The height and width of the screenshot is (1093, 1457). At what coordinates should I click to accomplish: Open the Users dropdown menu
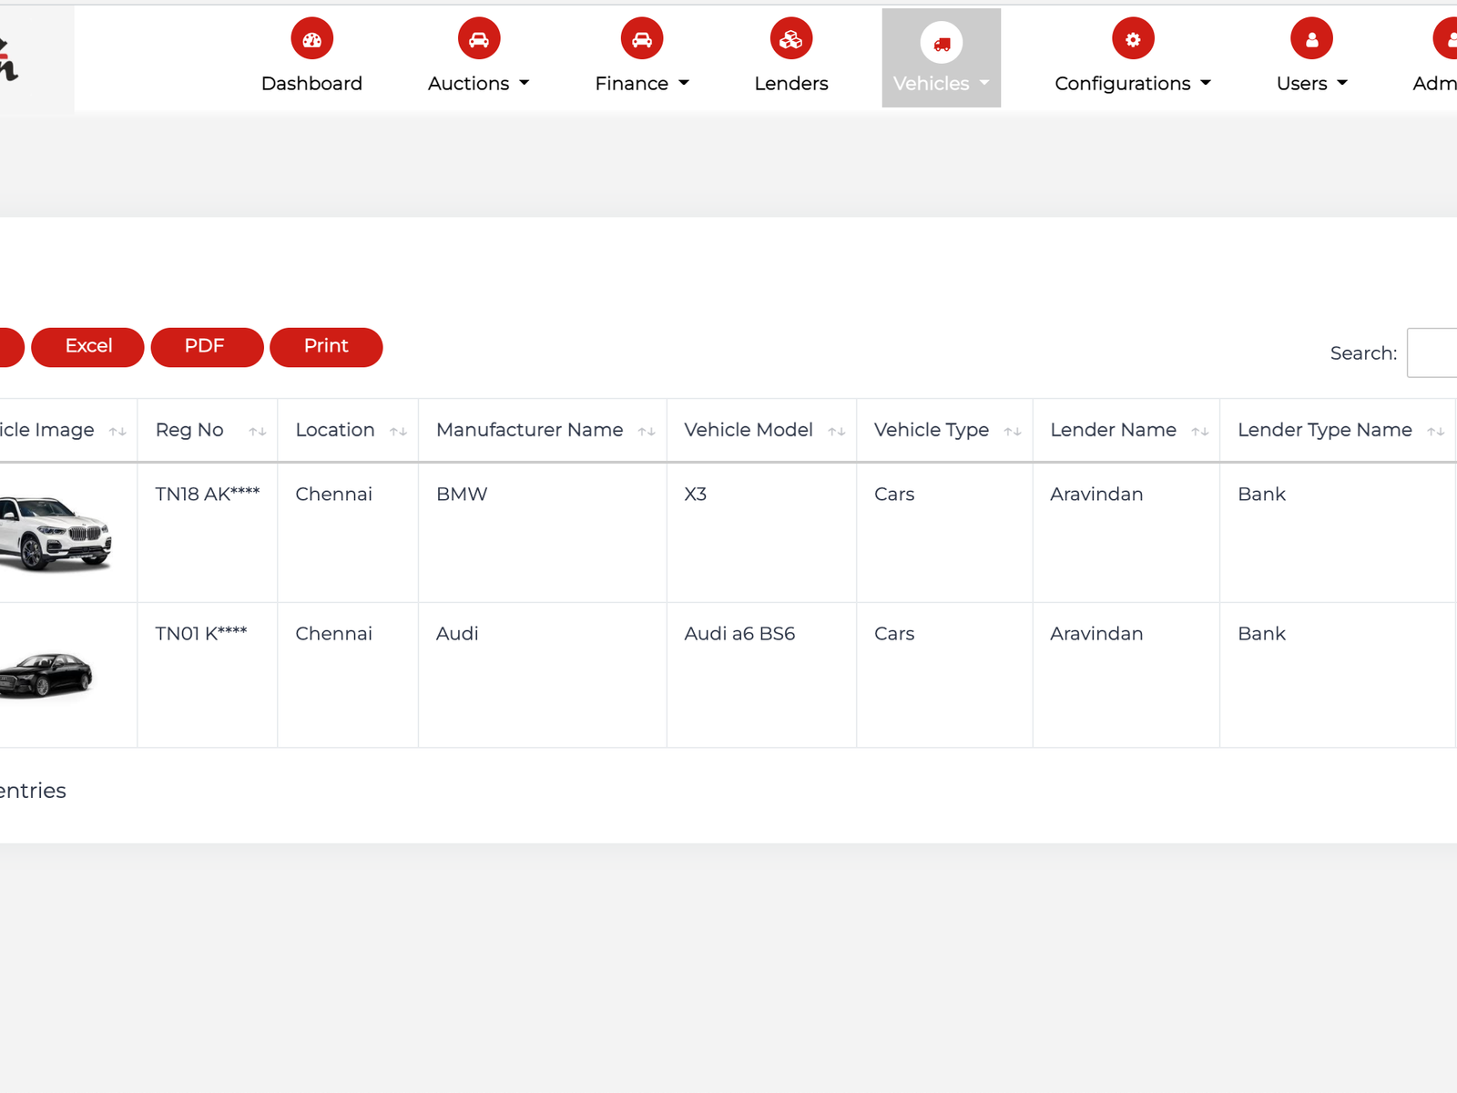tap(1311, 84)
